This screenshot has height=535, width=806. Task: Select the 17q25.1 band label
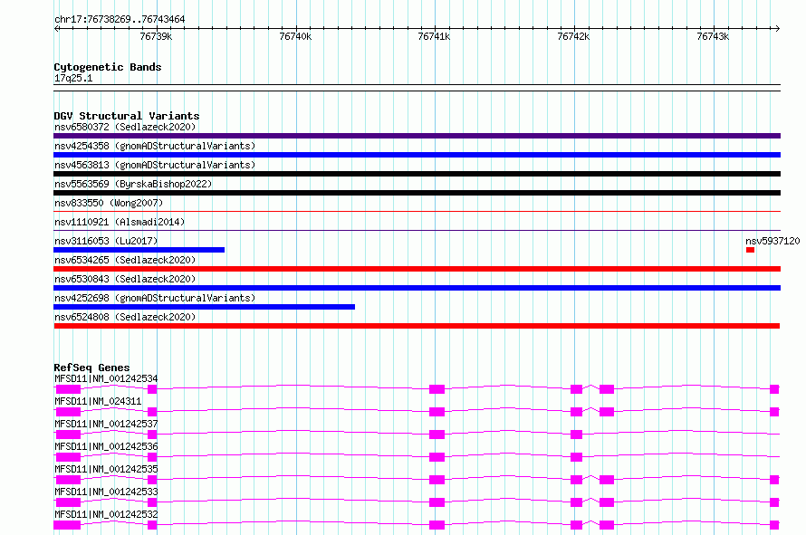coord(73,78)
